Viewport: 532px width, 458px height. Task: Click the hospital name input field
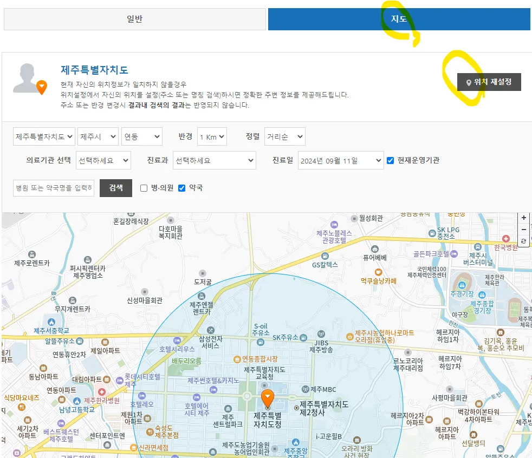coord(53,188)
